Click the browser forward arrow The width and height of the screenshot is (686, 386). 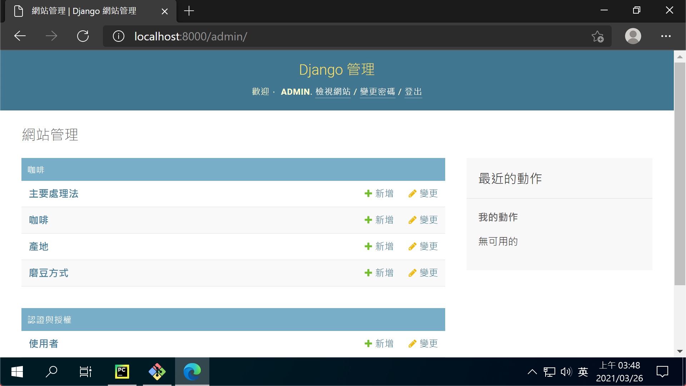click(51, 36)
